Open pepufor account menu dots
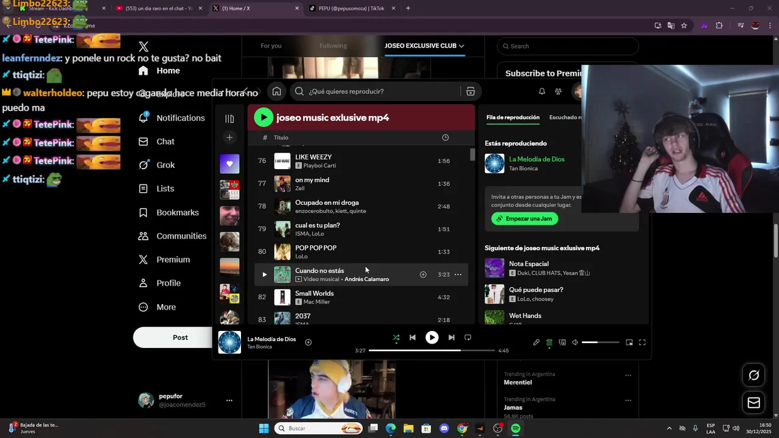779x438 pixels. (x=229, y=400)
